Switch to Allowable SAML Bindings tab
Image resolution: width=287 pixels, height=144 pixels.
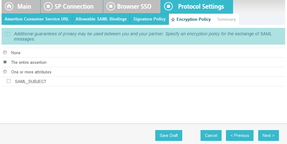click(x=101, y=19)
